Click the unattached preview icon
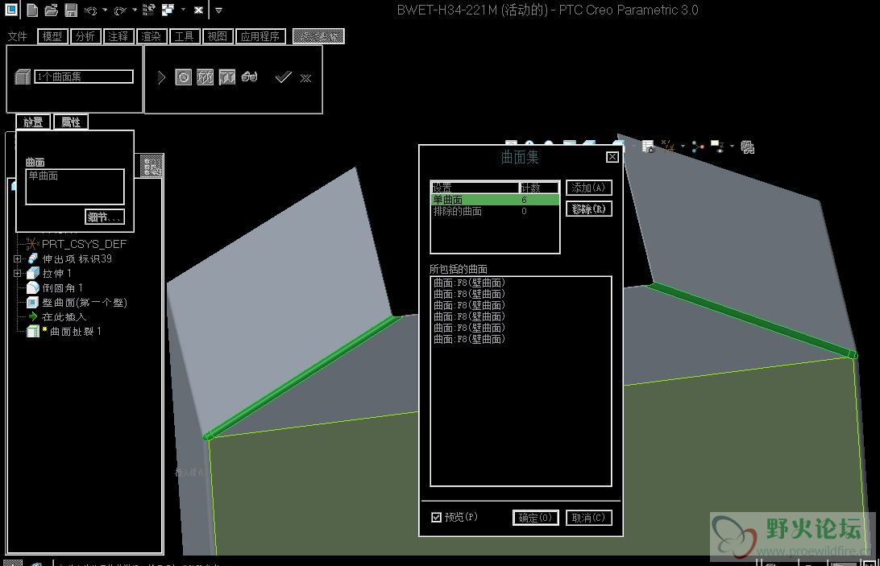Screen dimensions: 880x566 tap(205, 76)
